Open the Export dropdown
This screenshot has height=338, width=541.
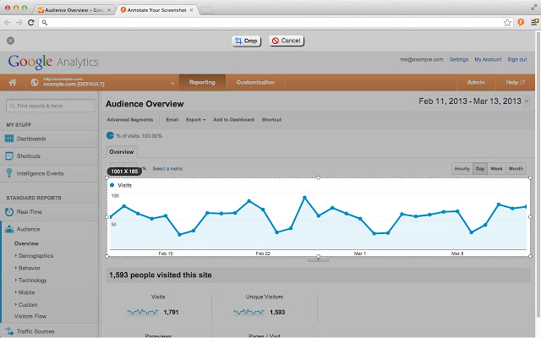[x=195, y=120]
